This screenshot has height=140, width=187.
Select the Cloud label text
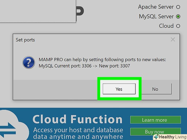coord(166,26)
